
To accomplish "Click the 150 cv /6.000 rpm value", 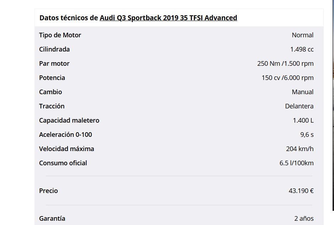I will point(287,78).
